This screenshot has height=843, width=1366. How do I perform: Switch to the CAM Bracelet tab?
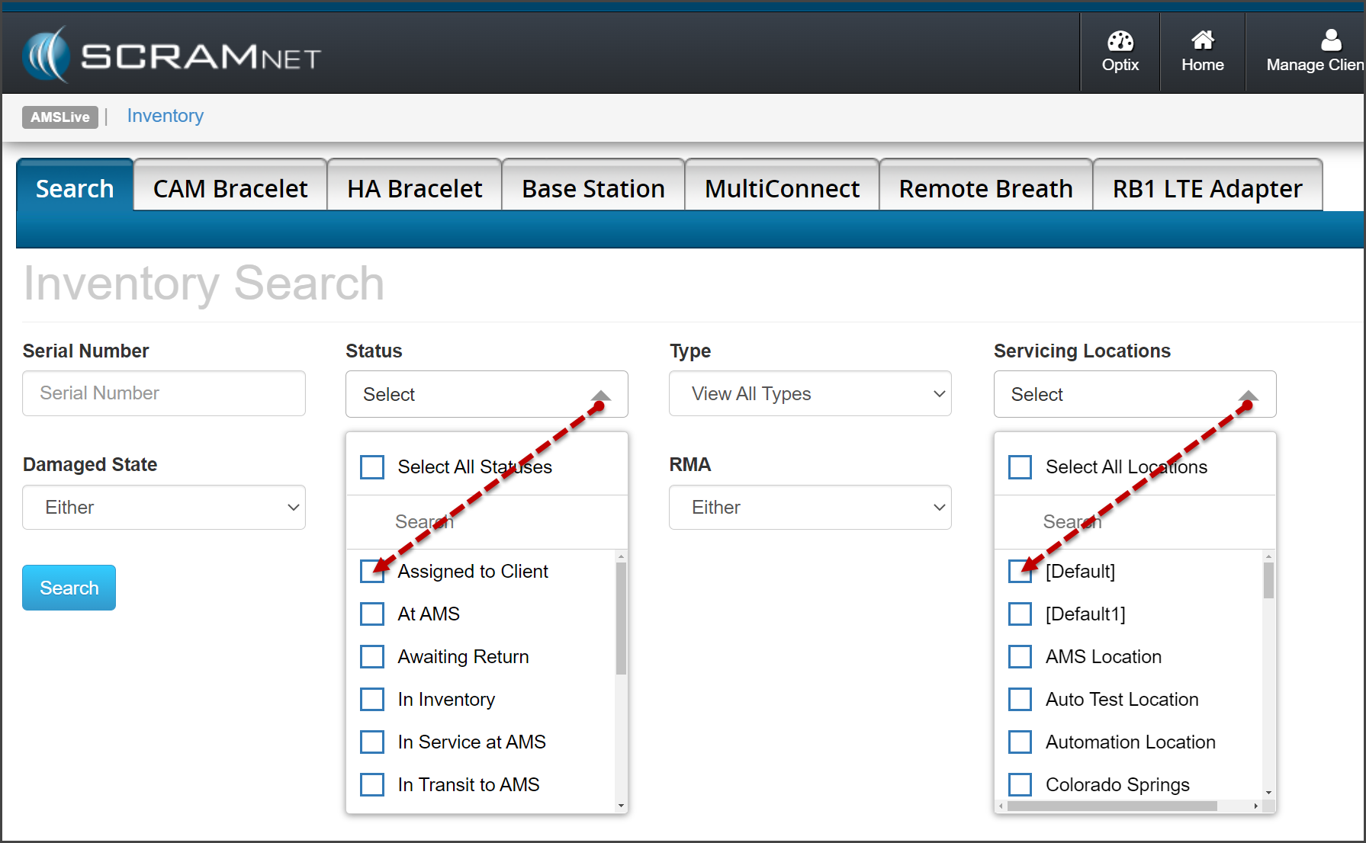(230, 188)
